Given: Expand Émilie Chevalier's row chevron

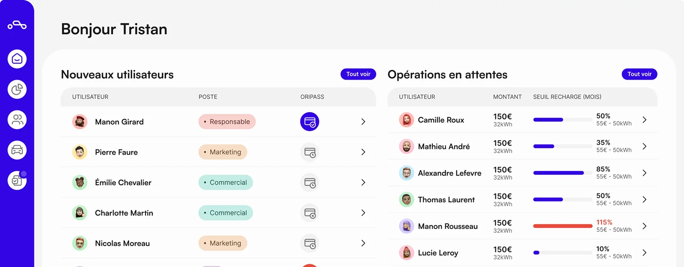Looking at the screenshot, I should coord(363,182).
